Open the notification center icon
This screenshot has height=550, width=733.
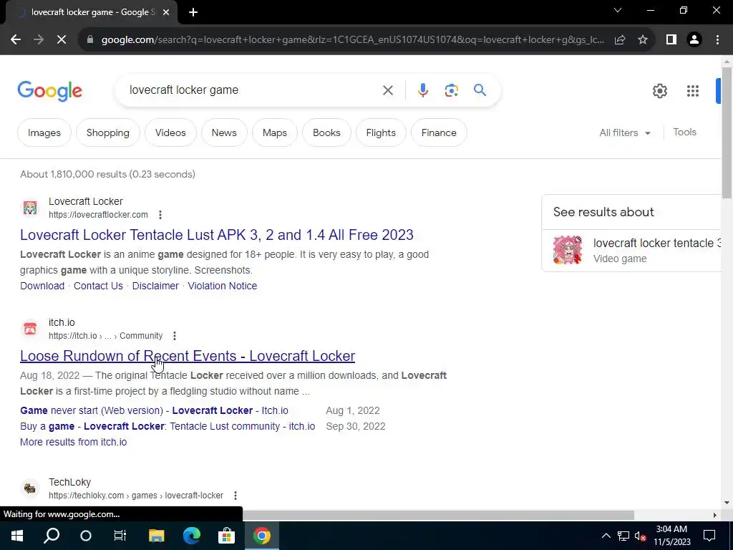(709, 536)
